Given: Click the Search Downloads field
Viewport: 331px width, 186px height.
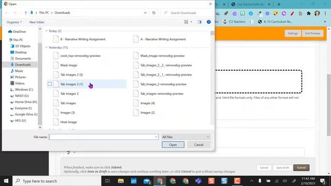Looking at the screenshot, I should [186, 12].
